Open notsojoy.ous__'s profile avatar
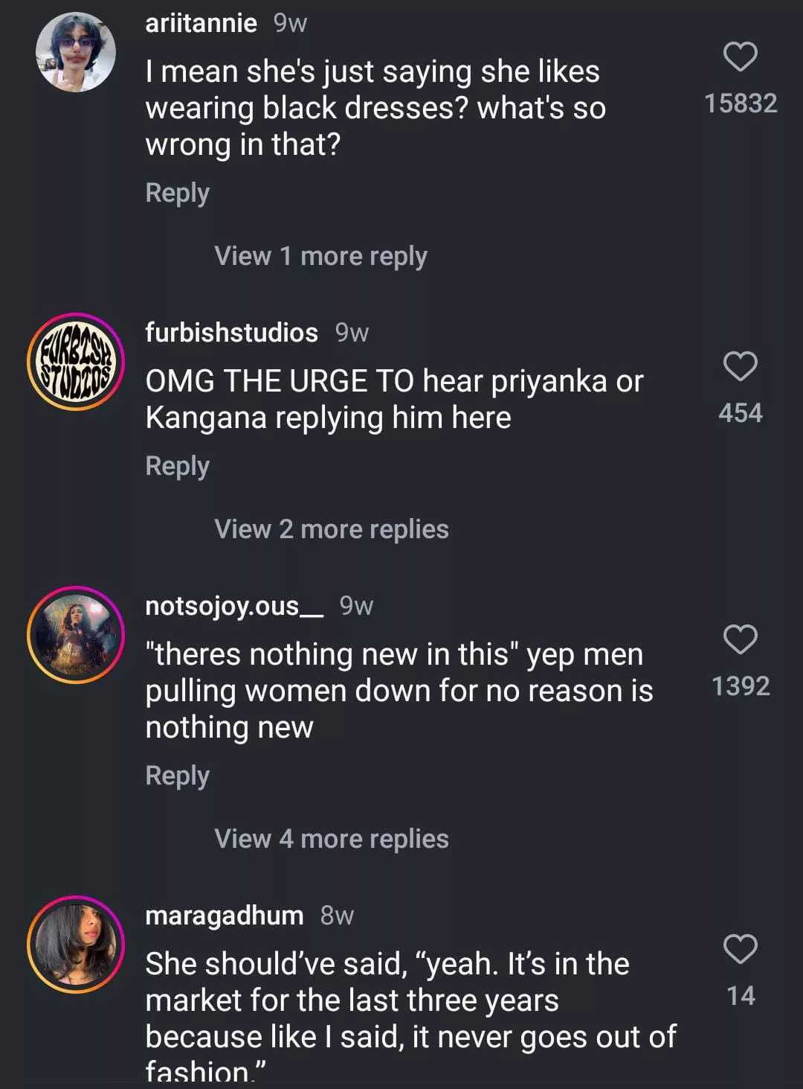The image size is (803, 1089). click(76, 635)
